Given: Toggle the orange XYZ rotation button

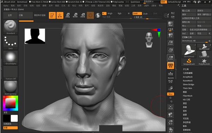Looking at the screenshot, I should 171,94.
